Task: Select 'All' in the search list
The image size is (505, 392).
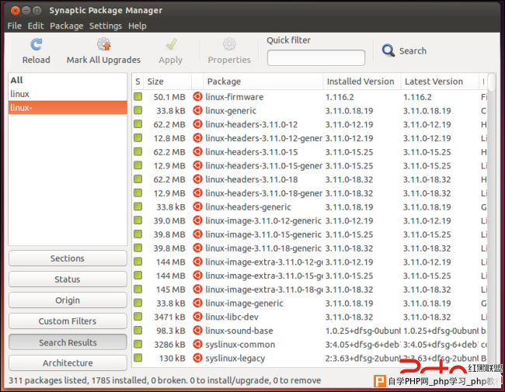Action: [68, 80]
